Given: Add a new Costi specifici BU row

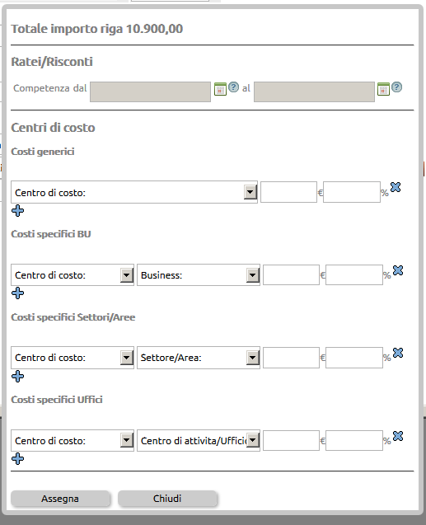Looking at the screenshot, I should [18, 293].
